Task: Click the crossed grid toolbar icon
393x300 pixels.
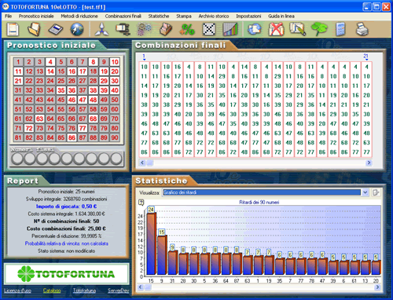Action: [x=209, y=29]
